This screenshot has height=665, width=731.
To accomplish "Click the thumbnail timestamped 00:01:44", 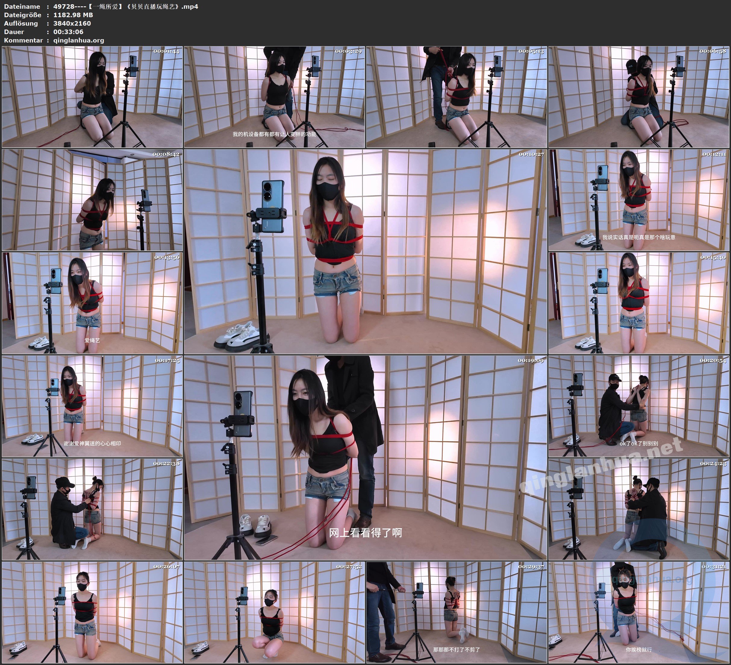I will point(92,97).
